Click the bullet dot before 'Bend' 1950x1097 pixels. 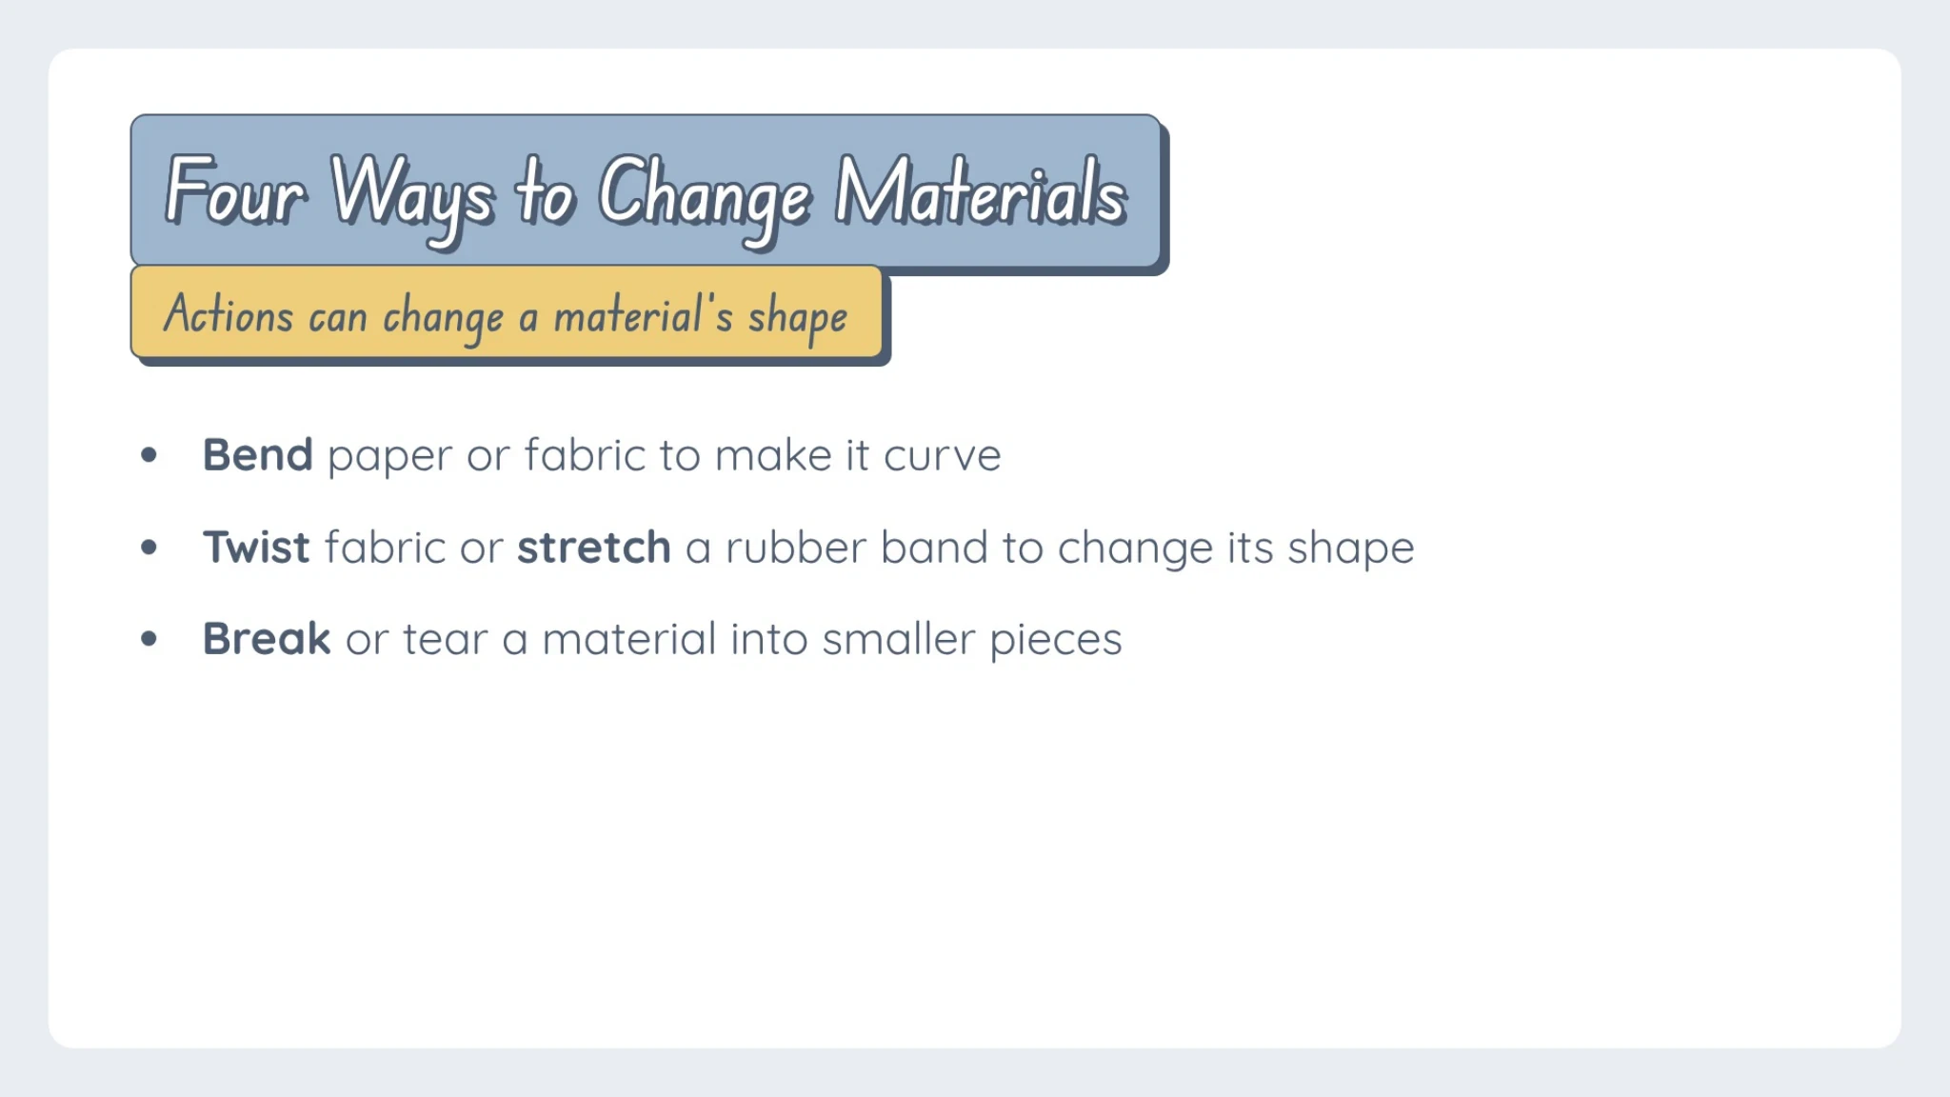(x=149, y=455)
